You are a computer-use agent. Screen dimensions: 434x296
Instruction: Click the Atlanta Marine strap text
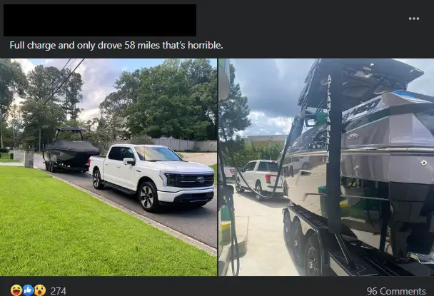point(328,118)
